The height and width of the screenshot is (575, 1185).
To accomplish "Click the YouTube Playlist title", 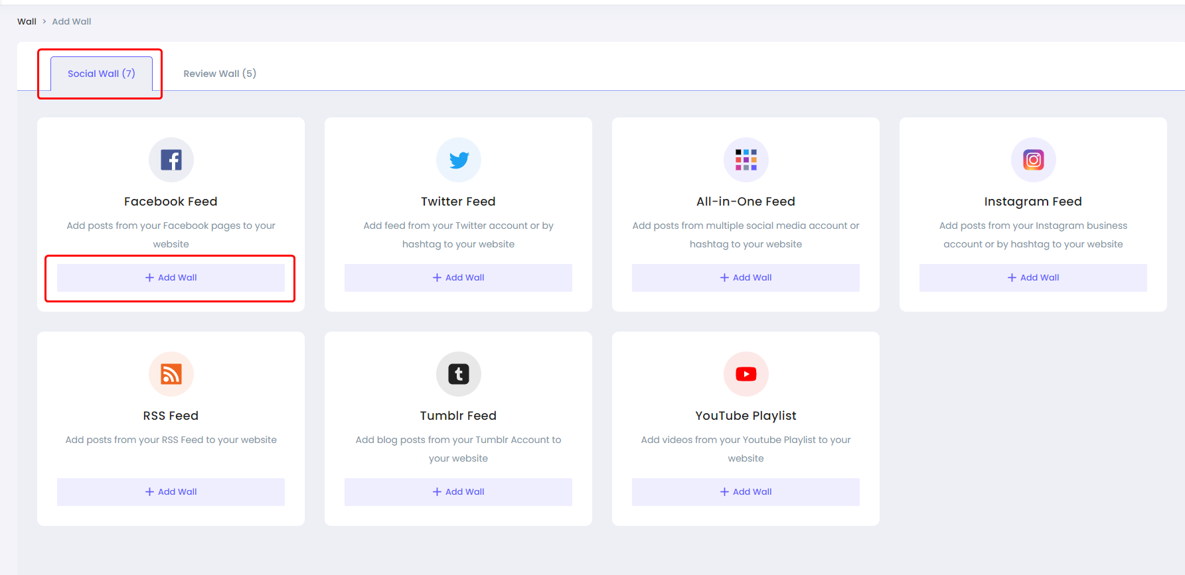I will [746, 416].
